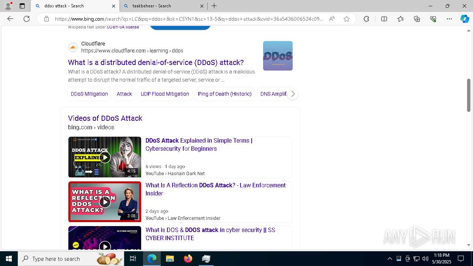Click the browser Back arrow

coord(10,19)
